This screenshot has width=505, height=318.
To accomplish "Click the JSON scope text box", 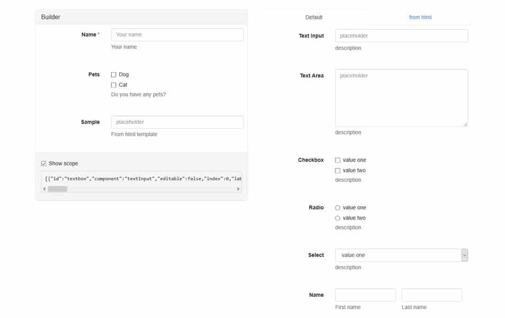I will (140, 179).
